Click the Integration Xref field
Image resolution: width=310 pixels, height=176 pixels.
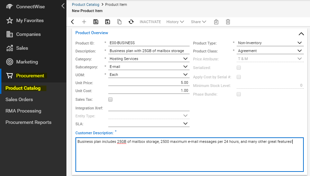(x=149, y=108)
